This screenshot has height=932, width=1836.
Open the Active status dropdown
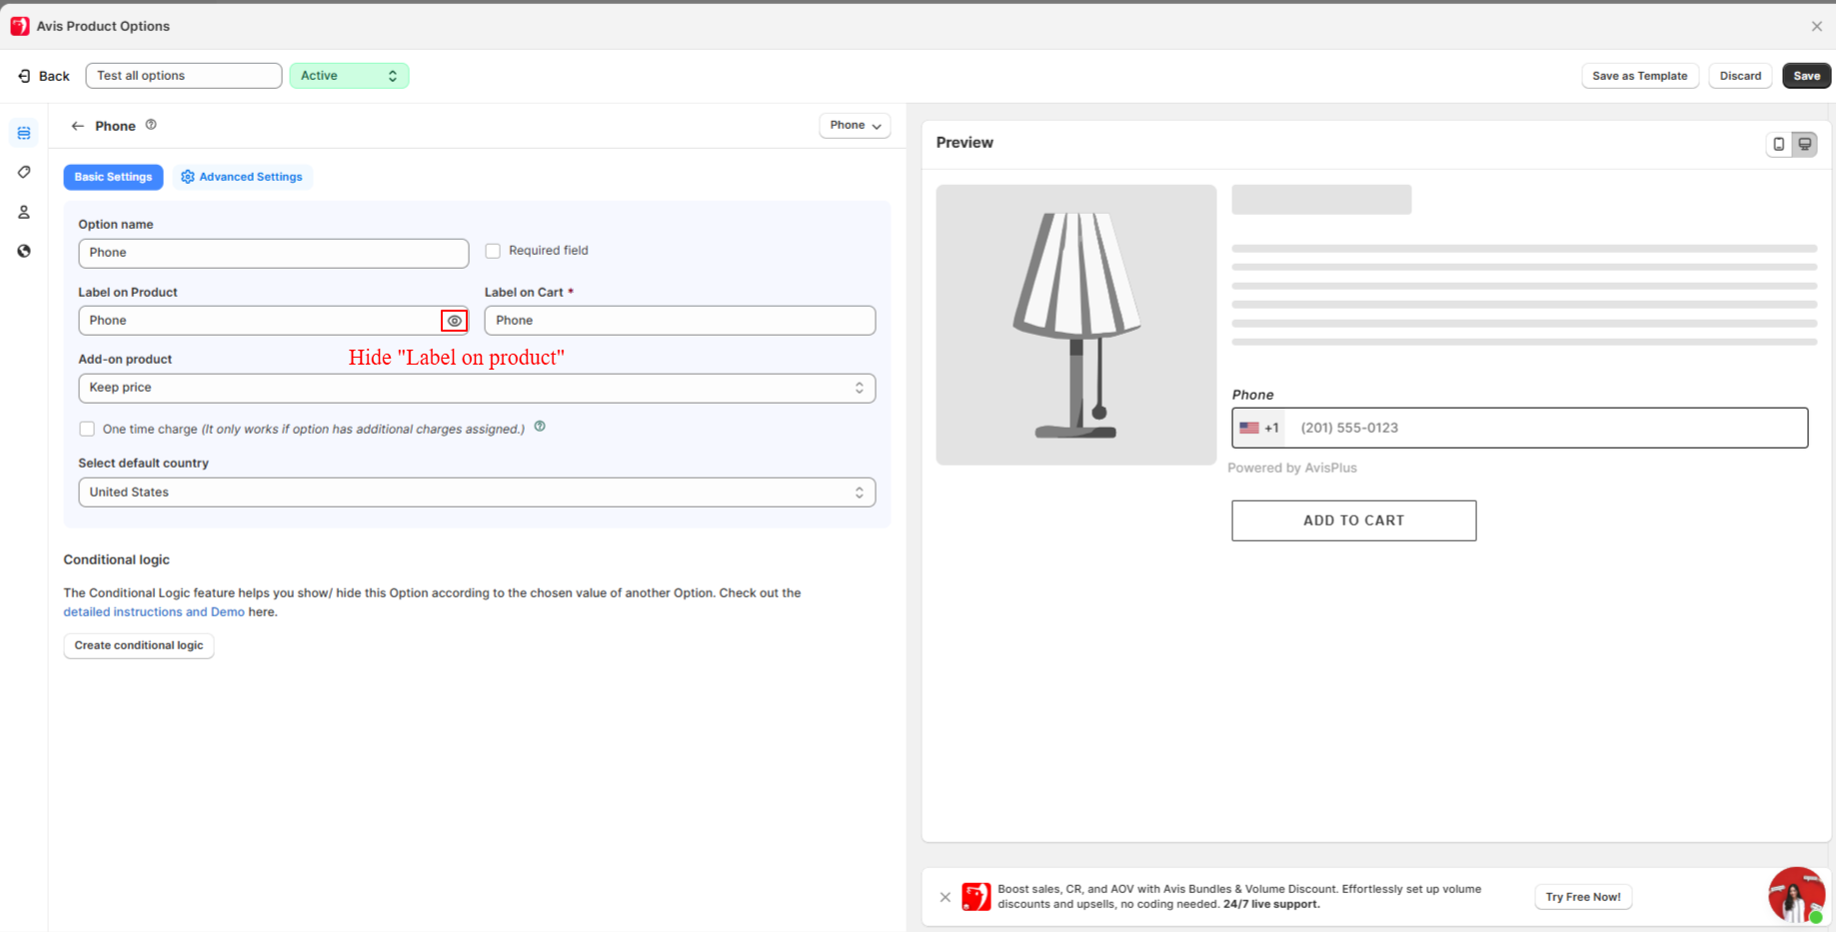tap(349, 76)
